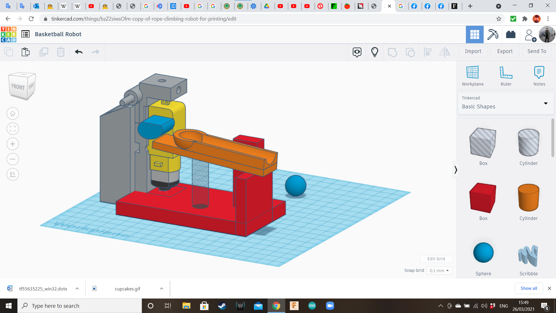Screen dimensions: 556x313
Task: Switch to Block view with the pickaxe icon
Action: coord(493,34)
